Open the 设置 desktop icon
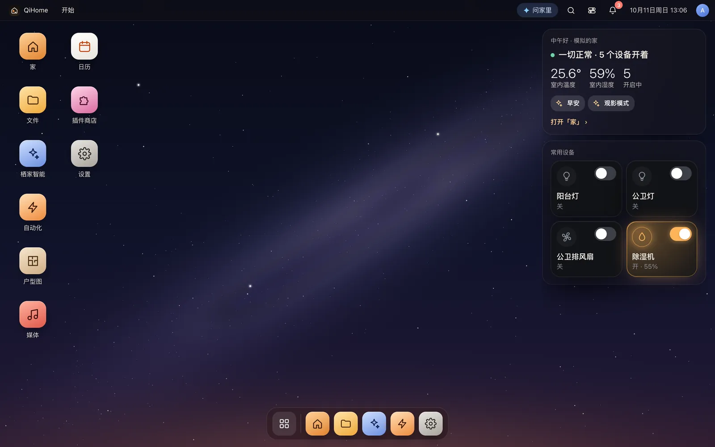This screenshot has height=447, width=715. point(84,154)
